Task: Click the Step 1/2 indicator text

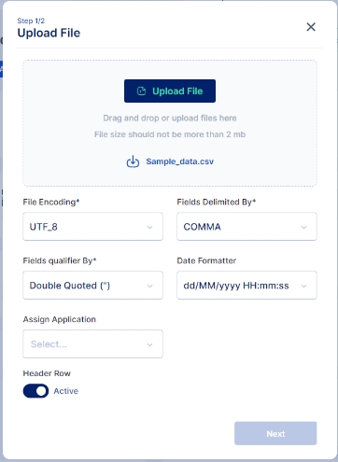Action: pos(31,21)
